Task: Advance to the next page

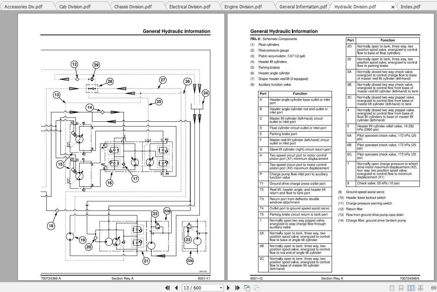Action: [x=228, y=288]
